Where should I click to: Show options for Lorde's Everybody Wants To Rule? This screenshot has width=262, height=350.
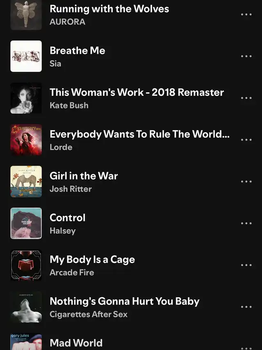point(246,140)
